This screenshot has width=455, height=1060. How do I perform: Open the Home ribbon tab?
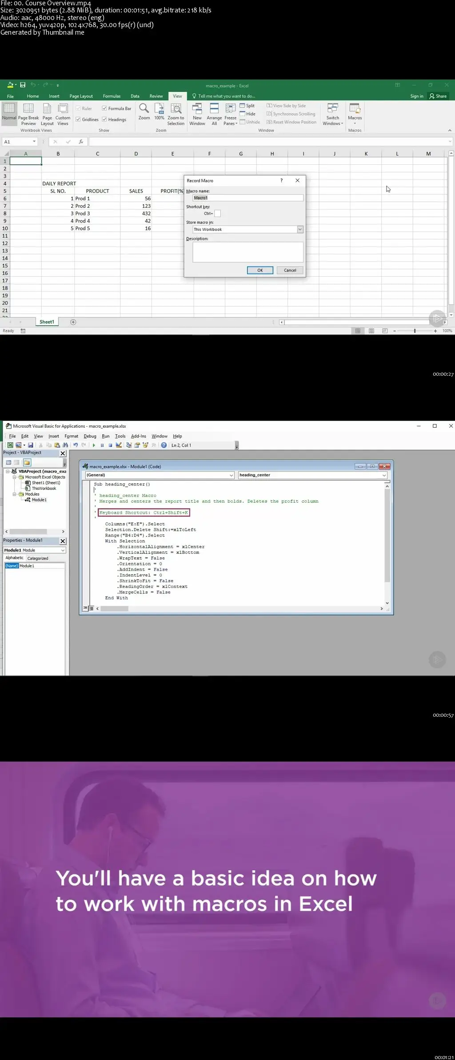click(33, 96)
